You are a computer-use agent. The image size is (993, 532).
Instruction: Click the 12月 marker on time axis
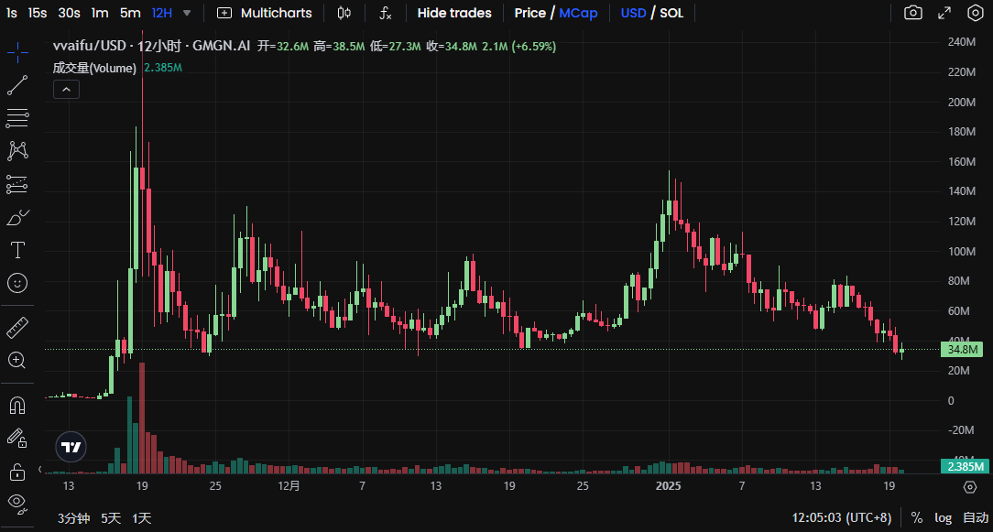[x=289, y=486]
